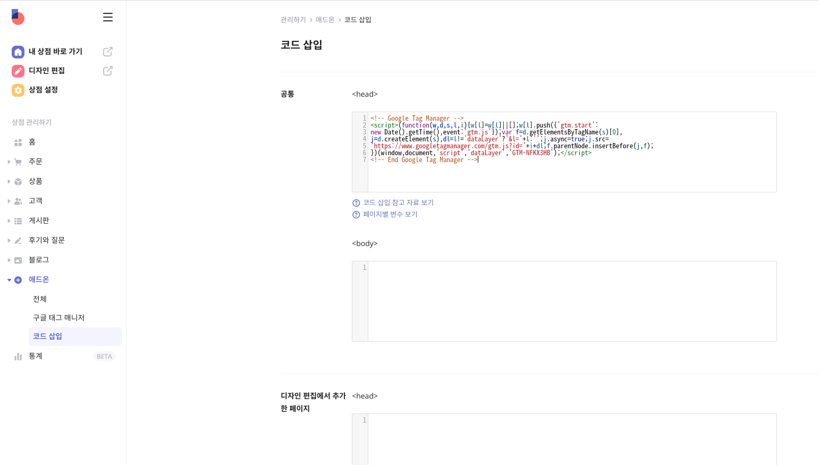Image resolution: width=819 pixels, height=465 pixels.
Task: Click 애드온 in the breadcrumb
Action: pyautogui.click(x=325, y=20)
